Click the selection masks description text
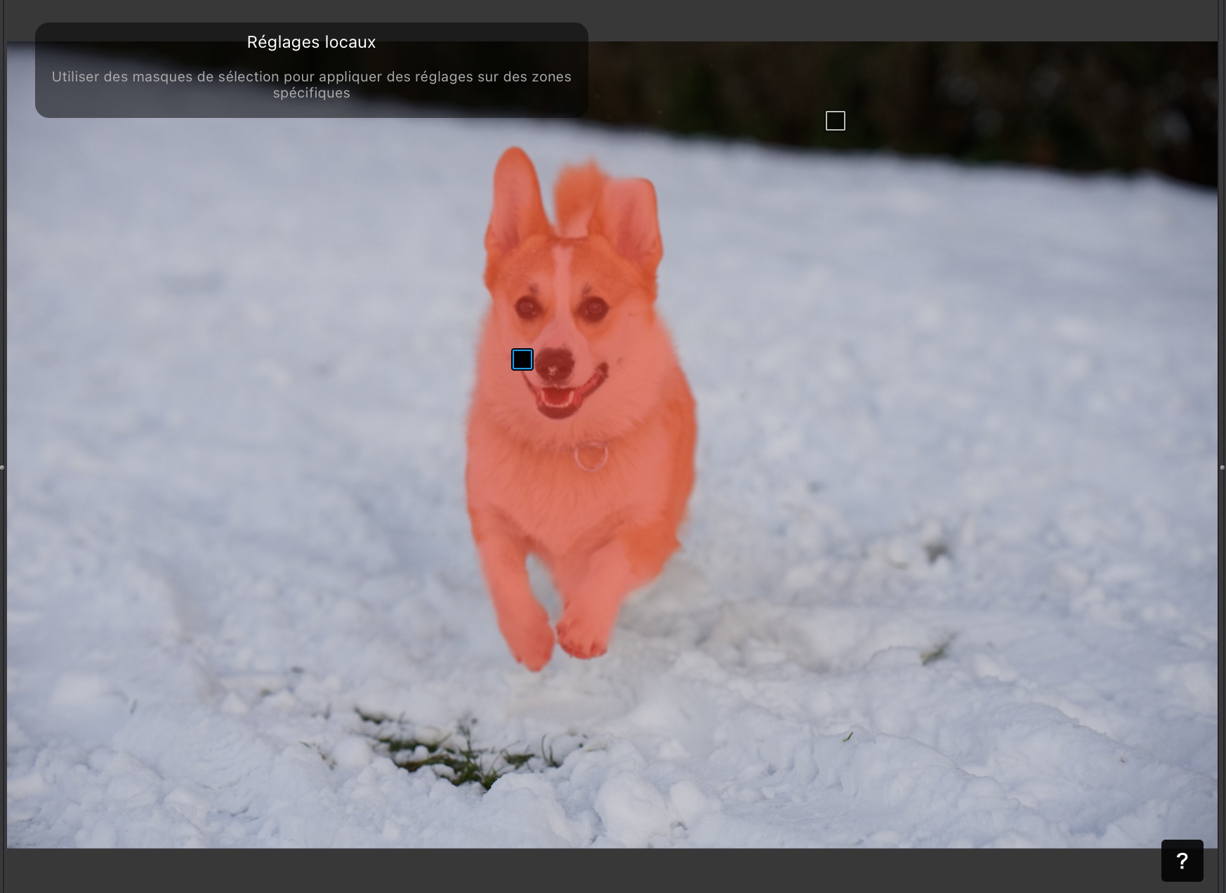The width and height of the screenshot is (1226, 893). (311, 84)
